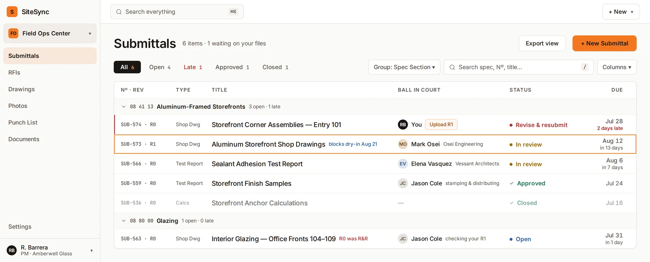650x262 pixels.
Task: Click the STATUS column header
Action: [520, 90]
